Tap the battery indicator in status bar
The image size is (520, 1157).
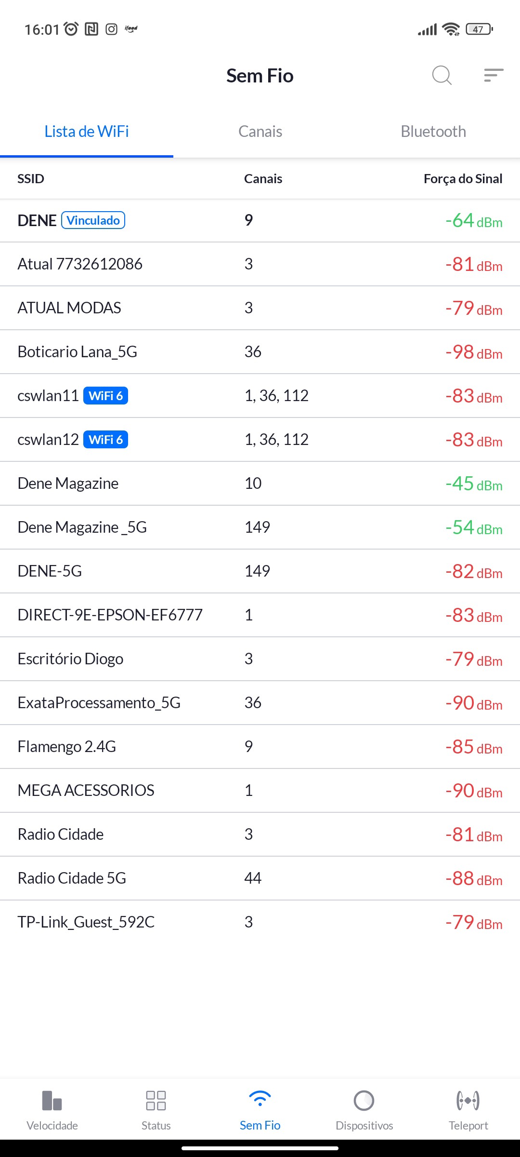pos(479,29)
